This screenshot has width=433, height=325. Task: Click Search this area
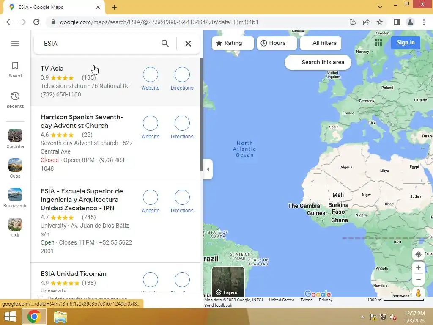click(318, 63)
